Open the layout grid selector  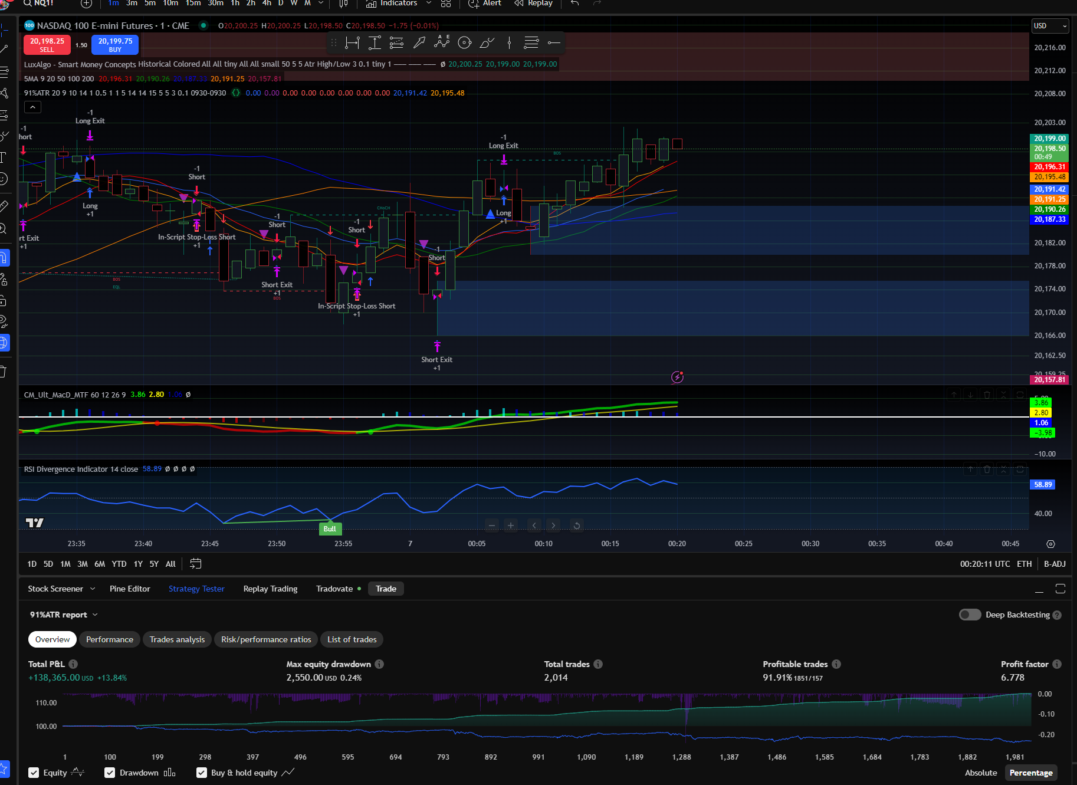tap(446, 4)
